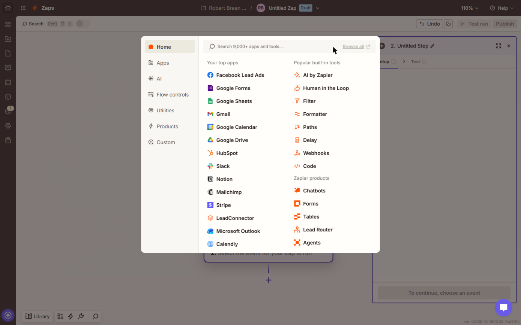Choose the Formatter tool icon

click(x=297, y=114)
